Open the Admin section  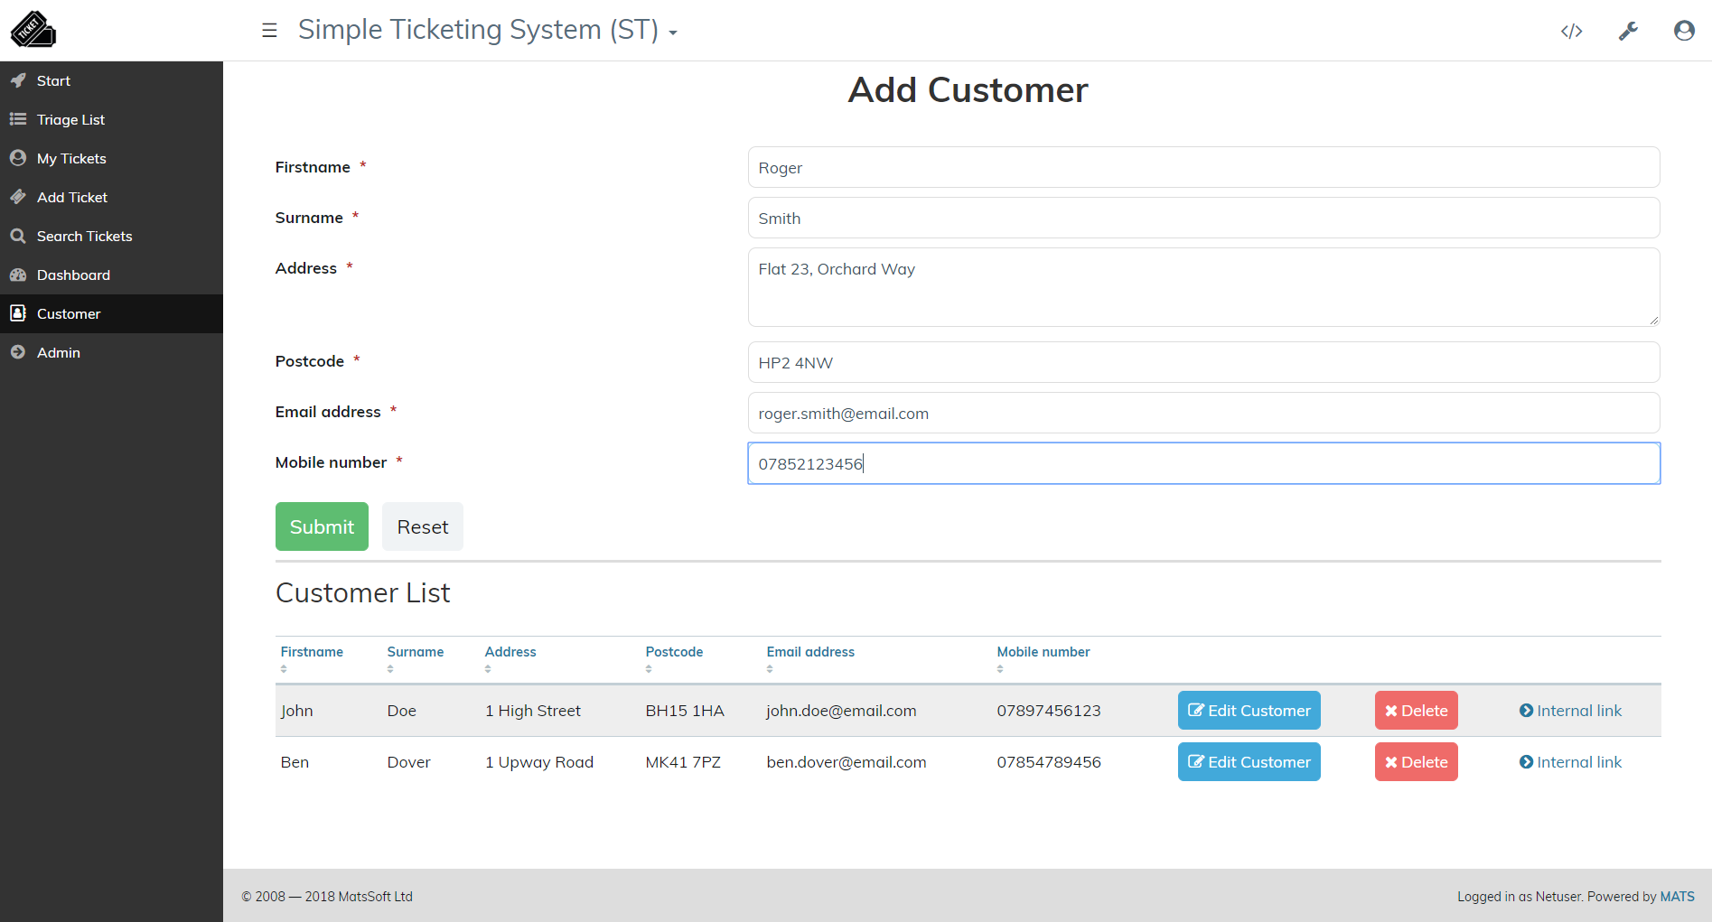tap(18, 352)
